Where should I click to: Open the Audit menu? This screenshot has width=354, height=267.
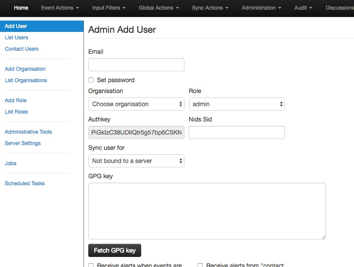[x=303, y=8]
